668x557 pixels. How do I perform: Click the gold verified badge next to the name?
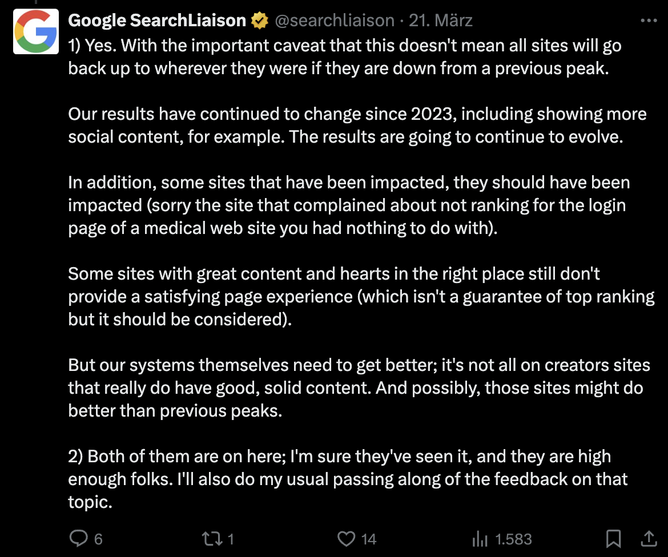[260, 20]
